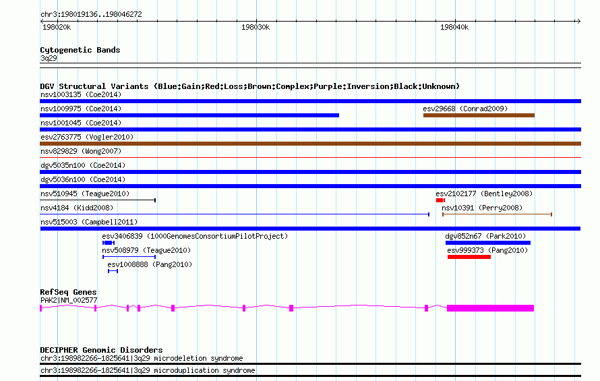The image size is (600, 381).
Task: Click the nsv10391 (Perry2008) brown line
Action: pos(497,214)
